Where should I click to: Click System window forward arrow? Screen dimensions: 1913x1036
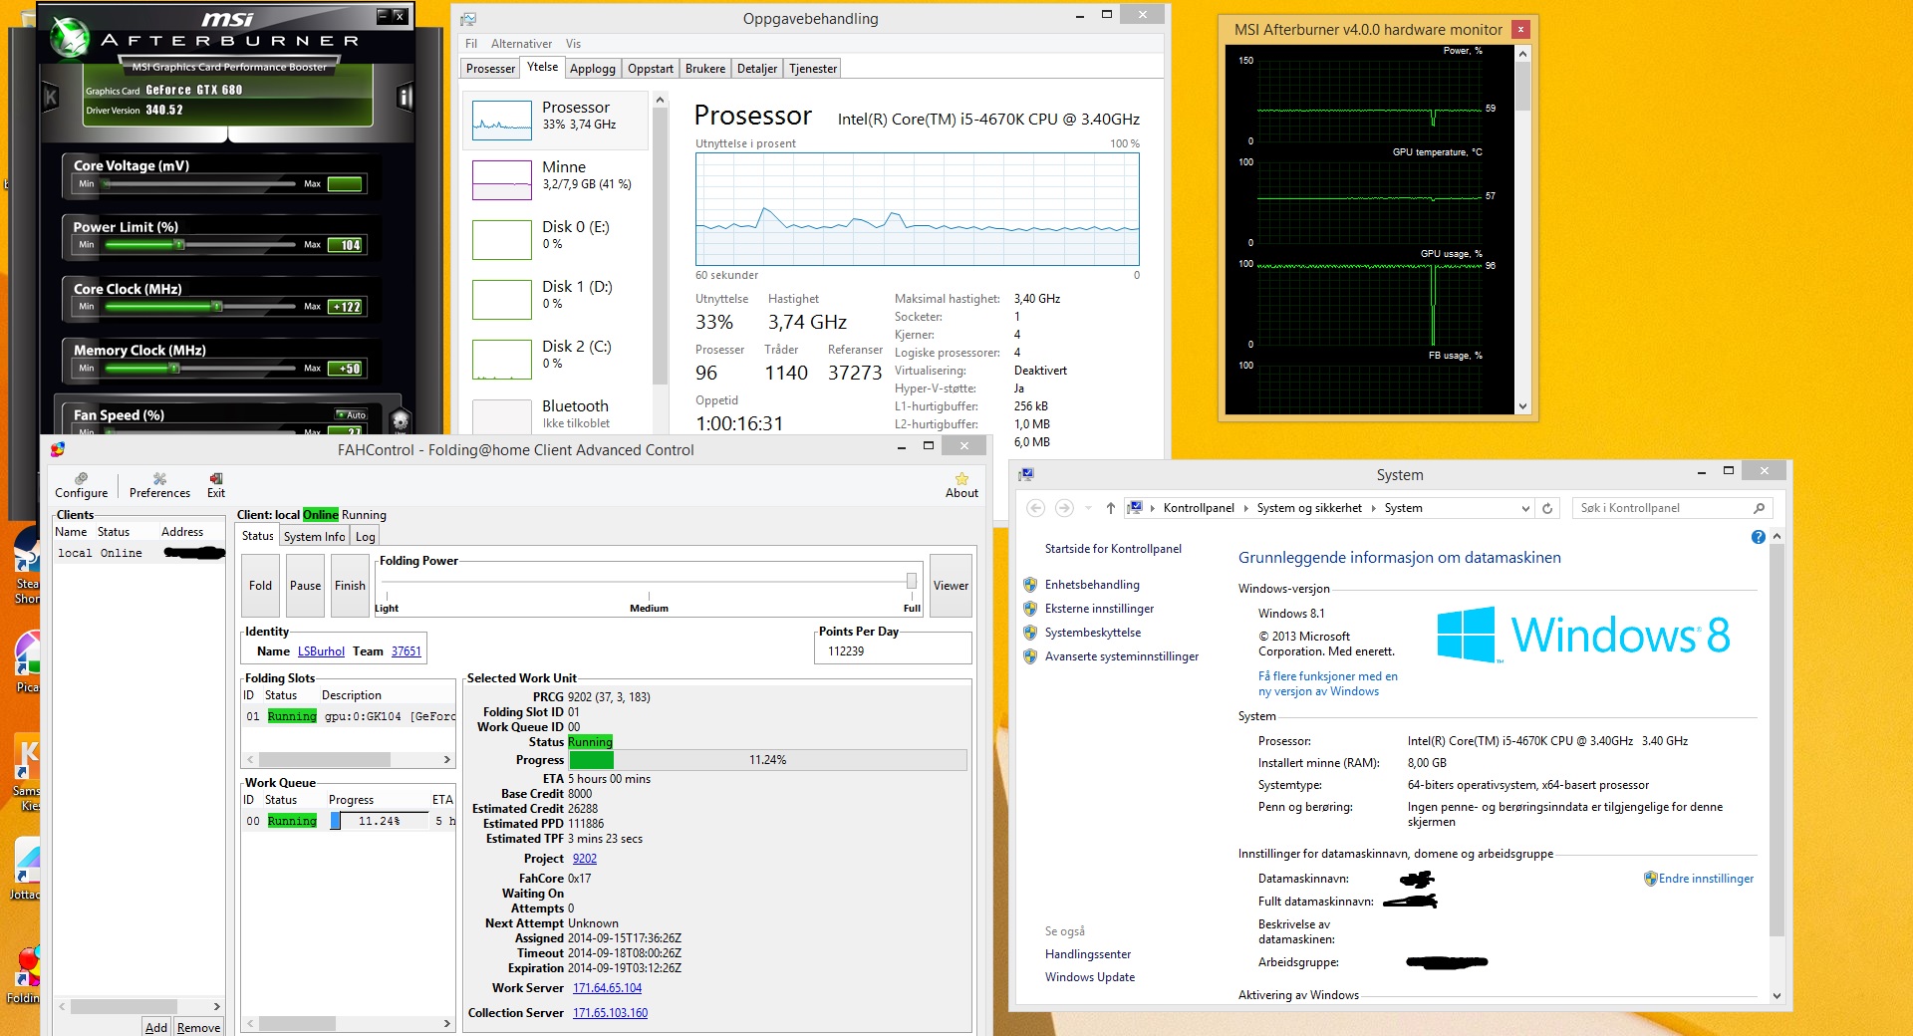click(x=1064, y=508)
